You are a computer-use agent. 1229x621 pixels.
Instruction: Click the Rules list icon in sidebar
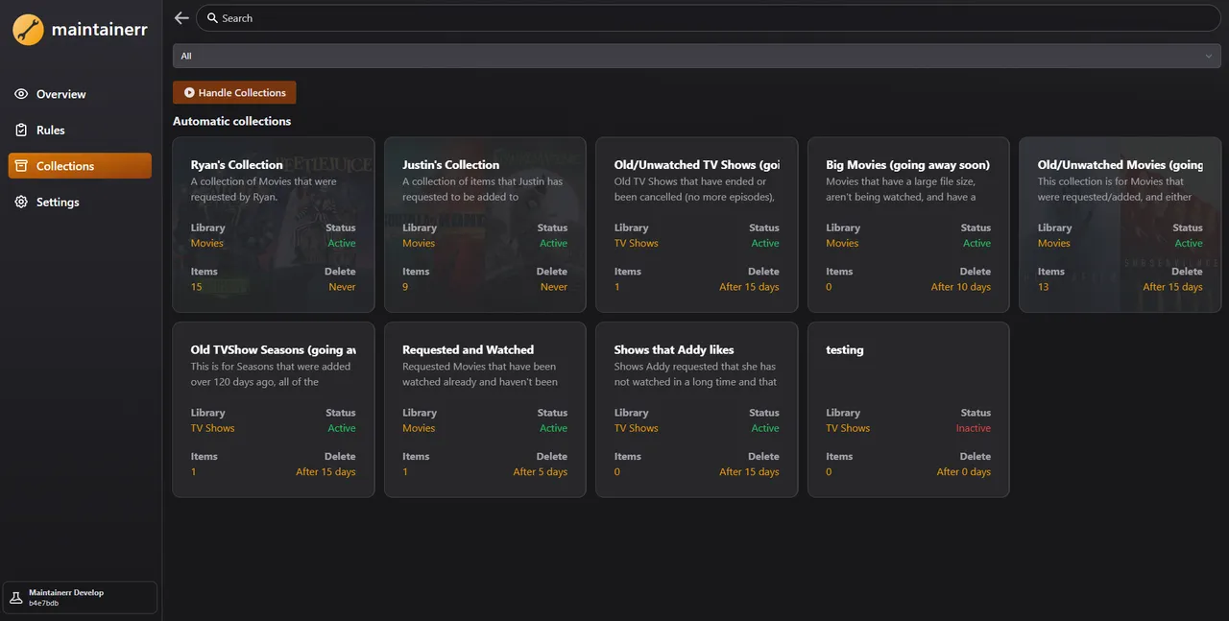(x=20, y=130)
